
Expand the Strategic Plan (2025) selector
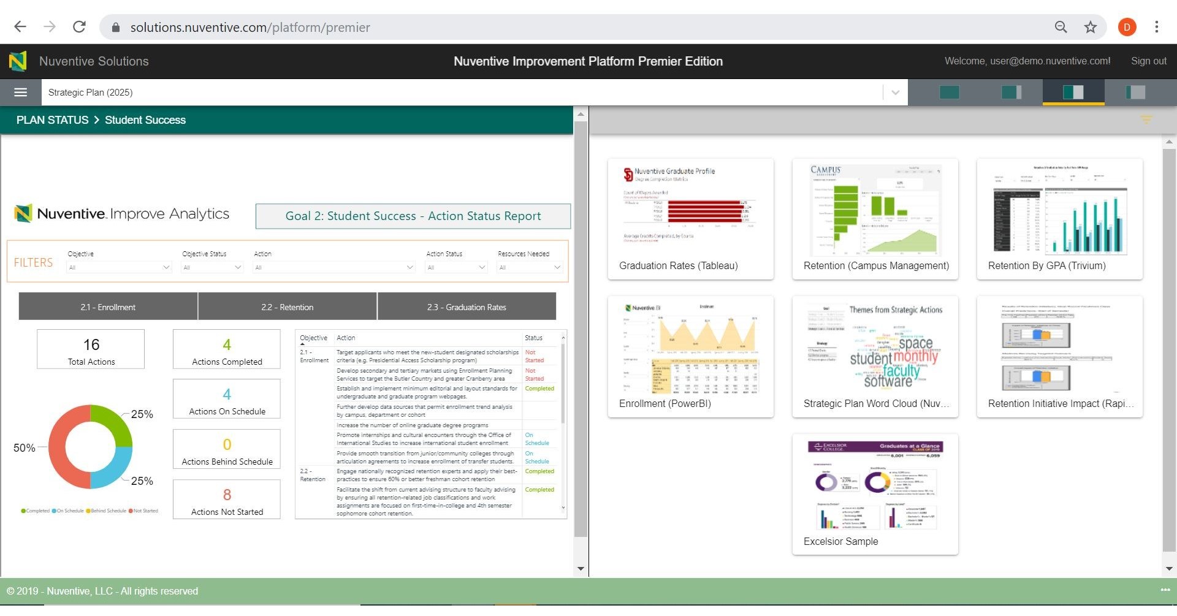pyautogui.click(x=896, y=92)
